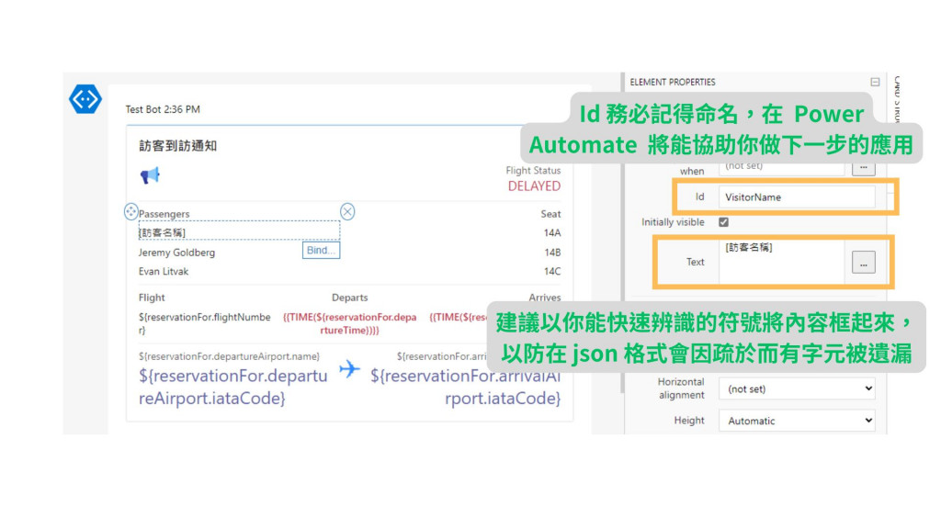Toggle the Initially visible checkbox
This screenshot has height=529, width=941.
point(724,222)
